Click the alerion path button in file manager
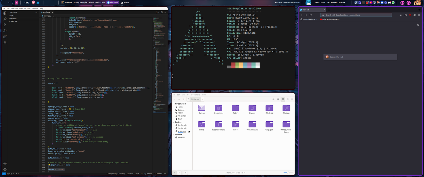This screenshot has width=424, height=177. coord(195,99)
